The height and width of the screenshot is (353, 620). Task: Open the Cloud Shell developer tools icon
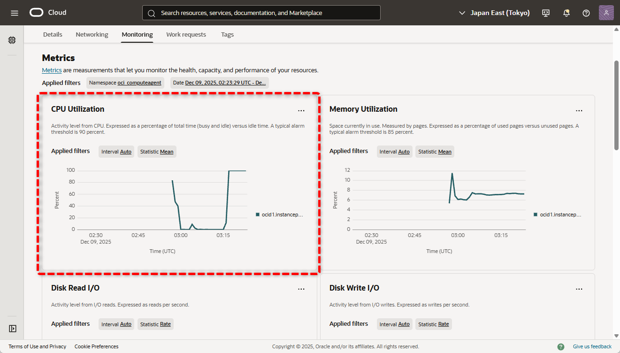pyautogui.click(x=546, y=13)
